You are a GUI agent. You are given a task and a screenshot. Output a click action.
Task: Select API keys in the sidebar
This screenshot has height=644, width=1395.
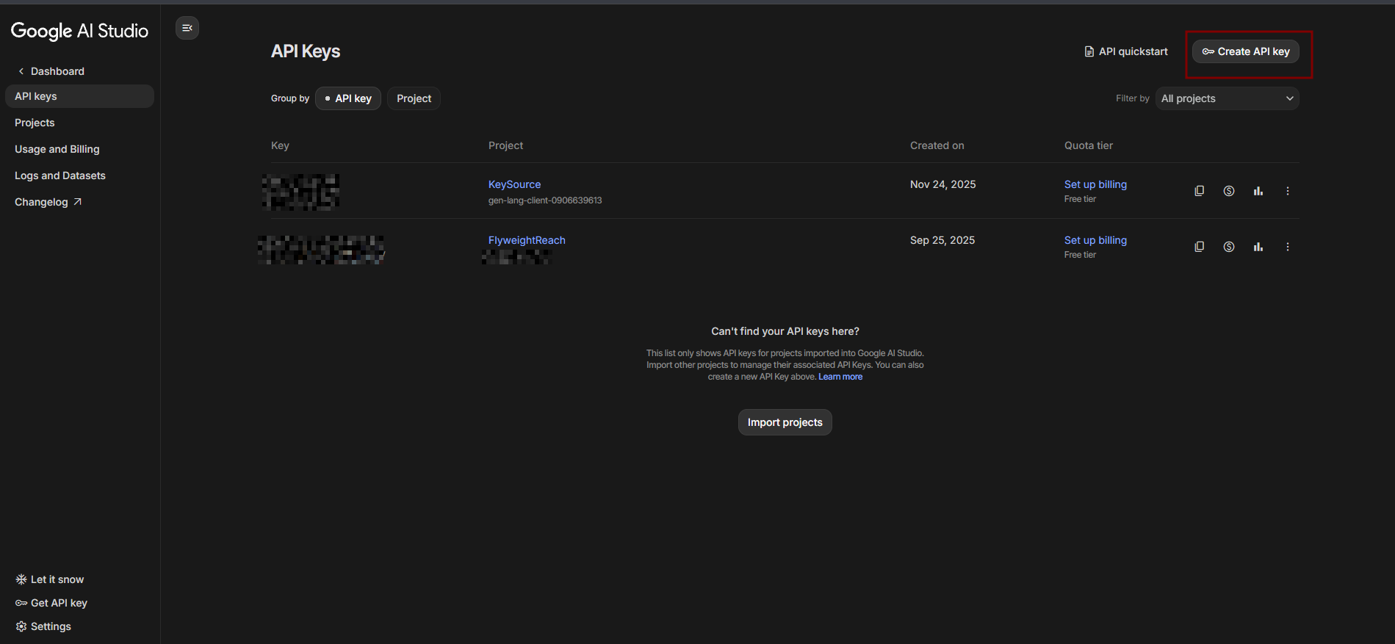pos(79,96)
